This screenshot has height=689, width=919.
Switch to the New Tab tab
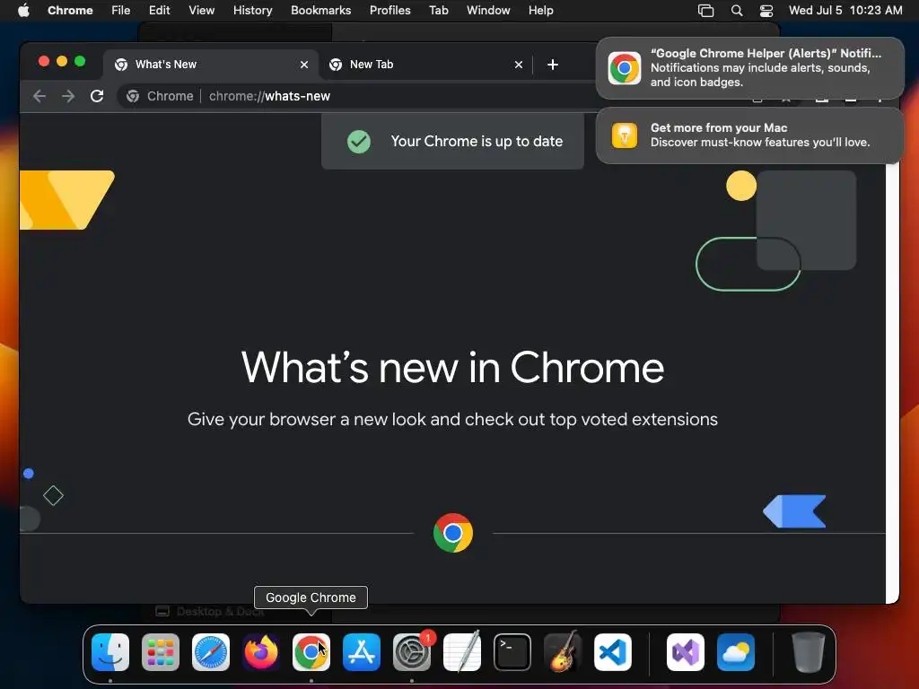point(425,65)
